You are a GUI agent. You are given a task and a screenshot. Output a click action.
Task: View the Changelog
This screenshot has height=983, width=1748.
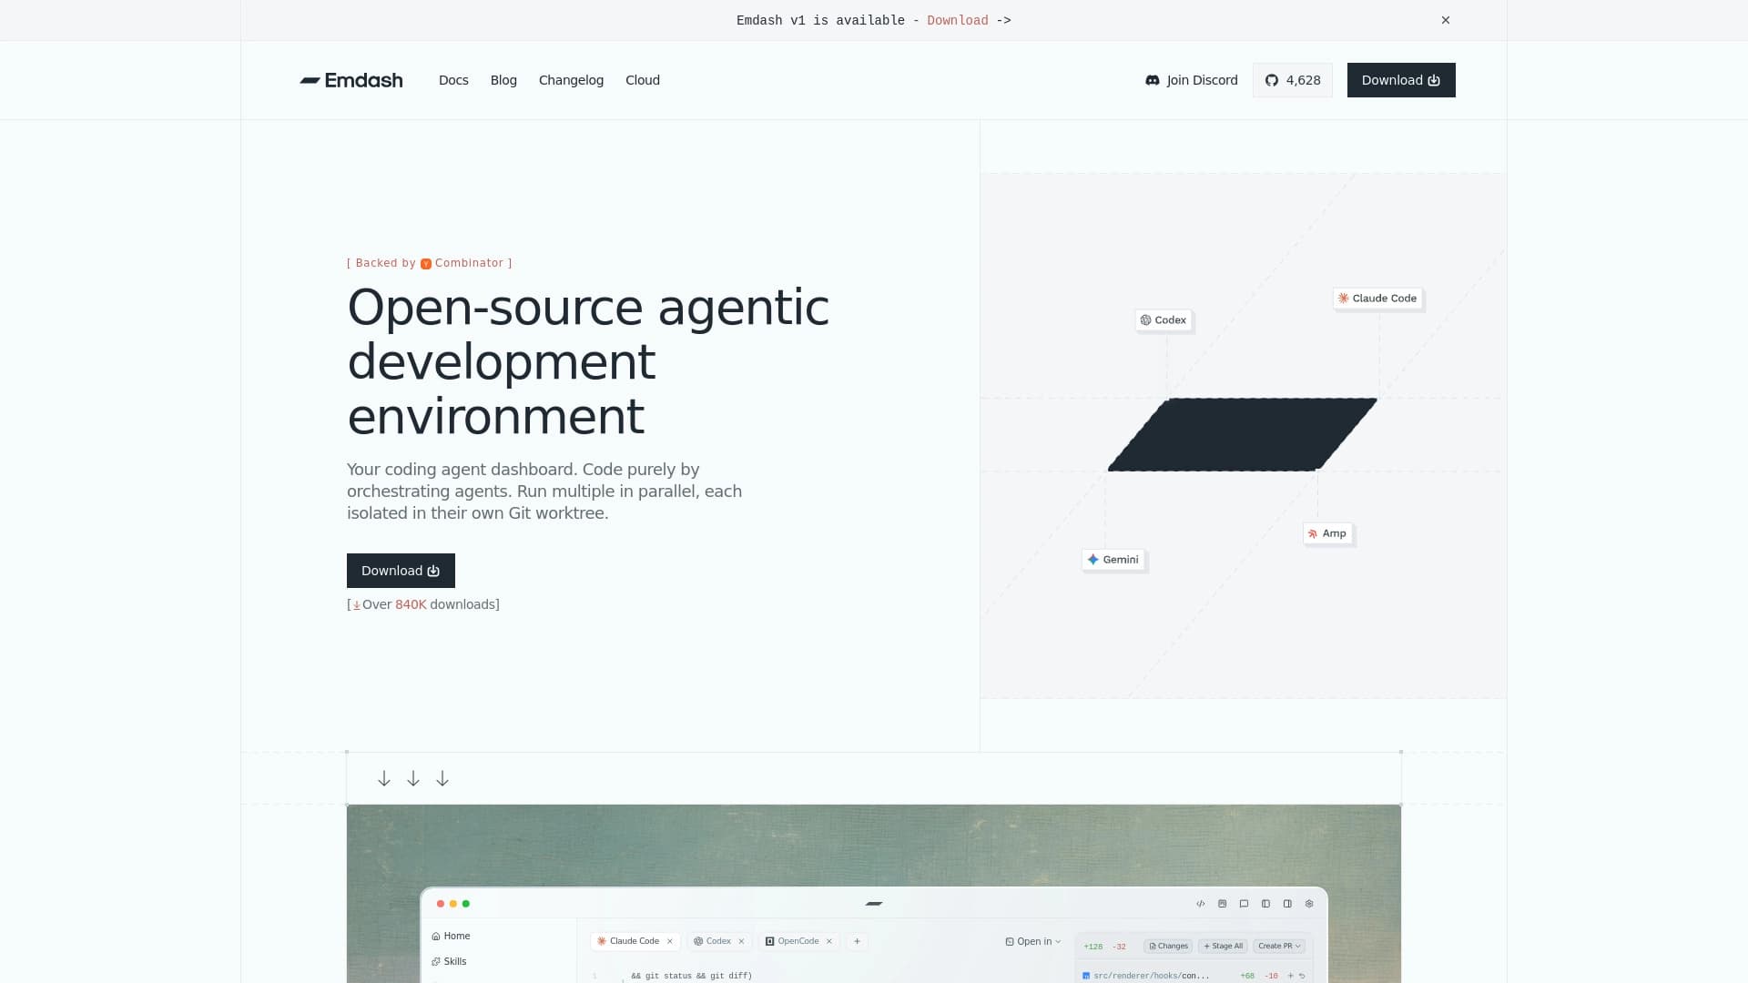coord(571,80)
